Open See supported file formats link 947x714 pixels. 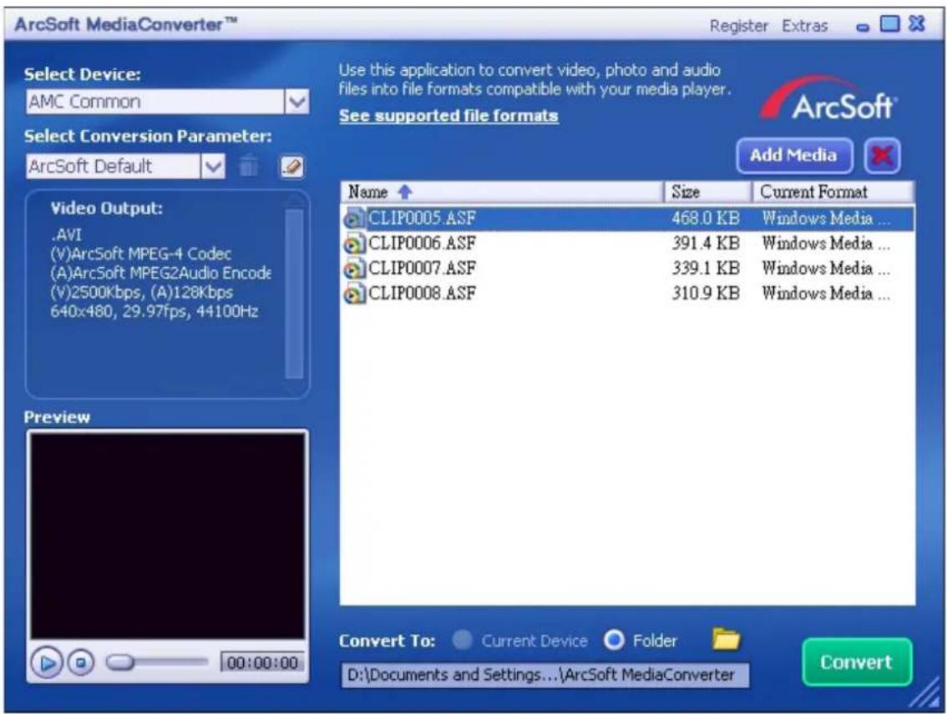(x=448, y=116)
